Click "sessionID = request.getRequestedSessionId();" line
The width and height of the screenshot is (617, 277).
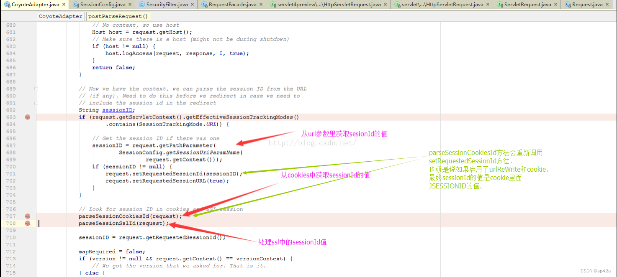pos(152,237)
